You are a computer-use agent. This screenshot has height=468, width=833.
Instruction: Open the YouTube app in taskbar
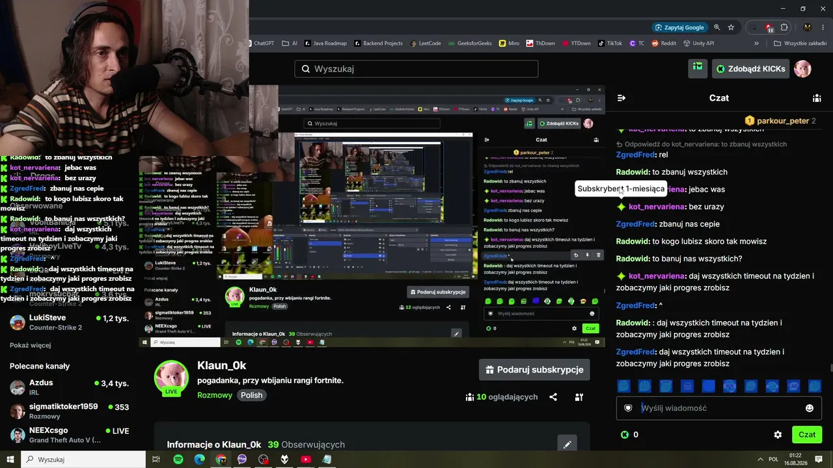[x=306, y=460]
